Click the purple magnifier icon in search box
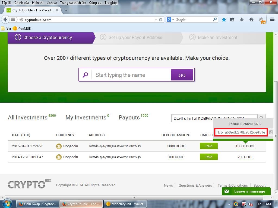Screen dimensions: 278x208 [85, 75]
